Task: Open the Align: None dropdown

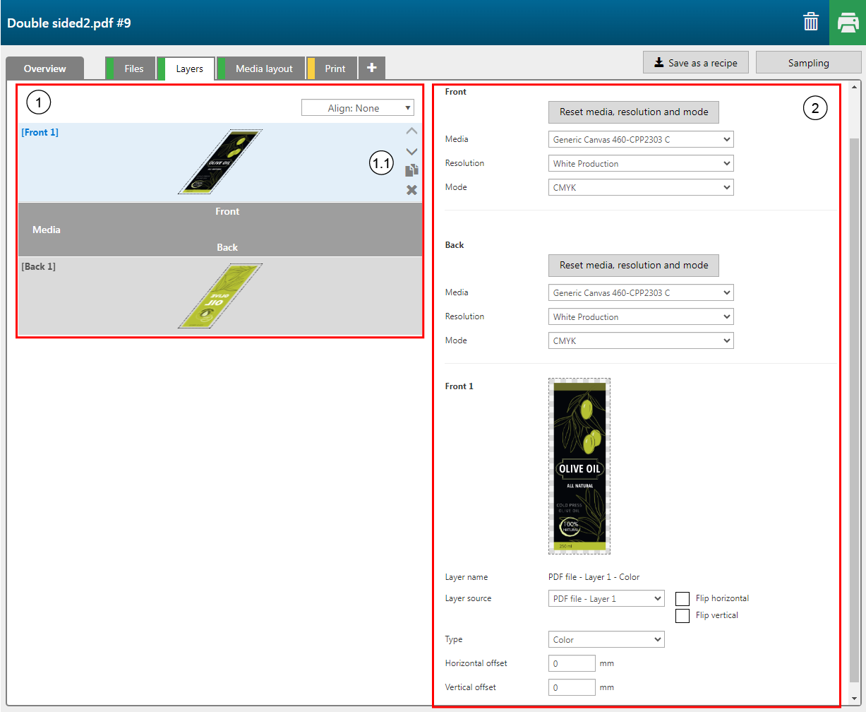Action: pos(357,108)
